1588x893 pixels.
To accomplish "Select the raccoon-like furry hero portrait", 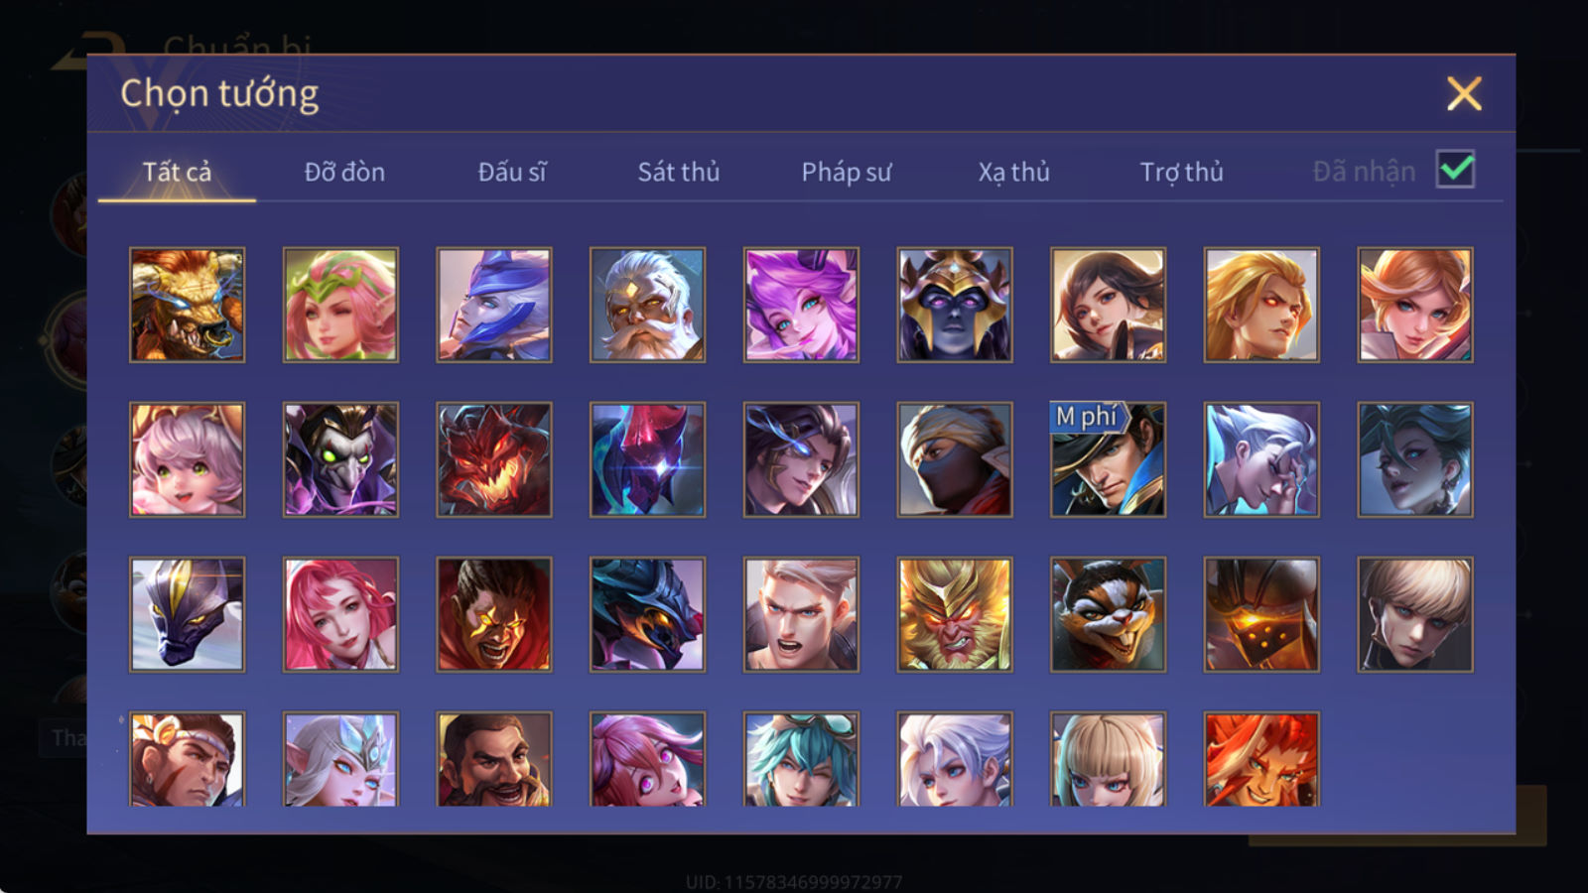I will pos(1108,614).
